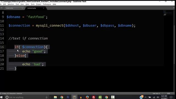Open File Explorer from the taskbar
The height and width of the screenshot is (99, 176).
coord(55,97)
